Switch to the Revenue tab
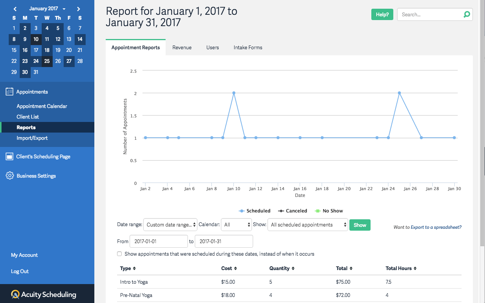The image size is (485, 303). (182, 47)
